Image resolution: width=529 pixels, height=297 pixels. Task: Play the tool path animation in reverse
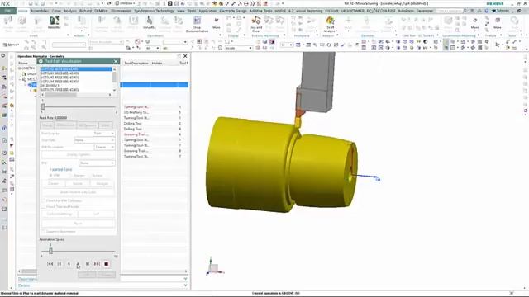click(69, 264)
